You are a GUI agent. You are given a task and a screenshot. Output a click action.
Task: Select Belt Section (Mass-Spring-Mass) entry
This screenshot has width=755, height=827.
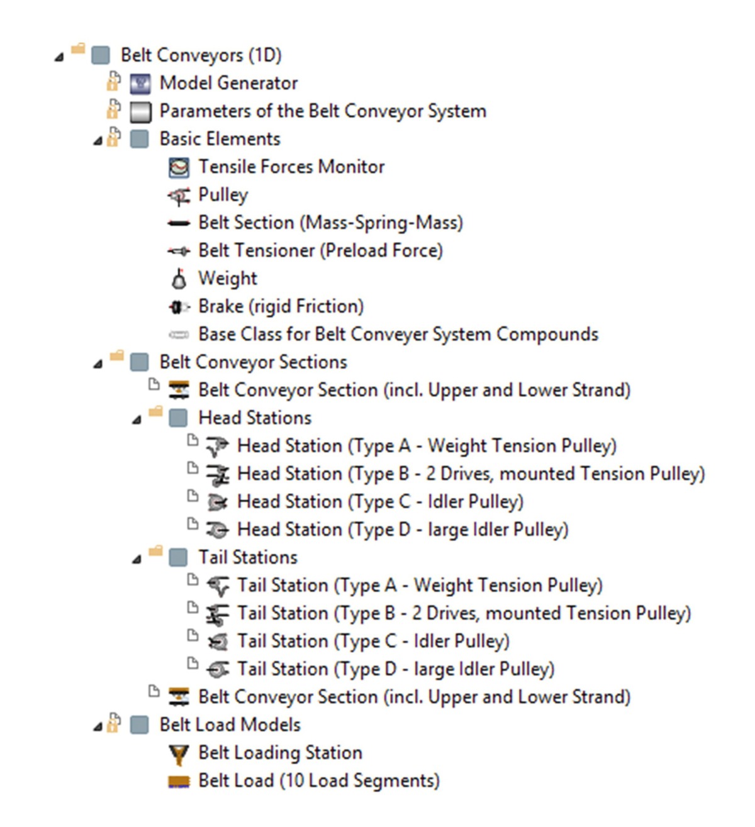pyautogui.click(x=331, y=223)
